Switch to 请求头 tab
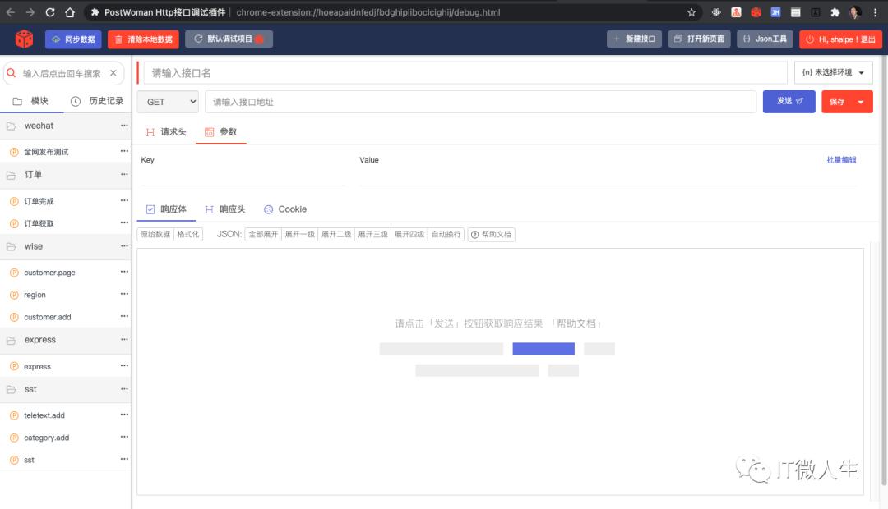888x509 pixels. pos(166,132)
